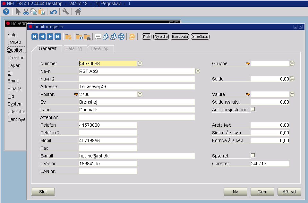Open the Help question mark icon
This screenshot has height=203, width=308.
point(6,12)
